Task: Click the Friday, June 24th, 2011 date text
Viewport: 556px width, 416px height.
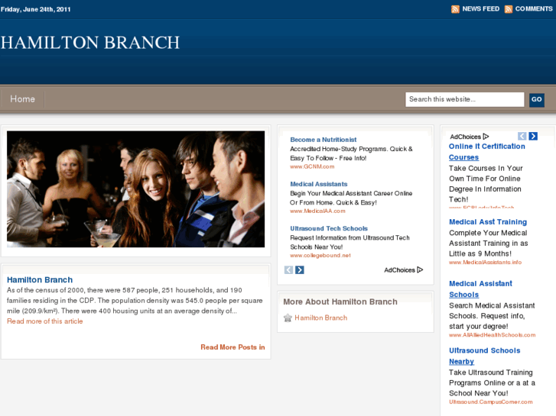Action: [35, 9]
